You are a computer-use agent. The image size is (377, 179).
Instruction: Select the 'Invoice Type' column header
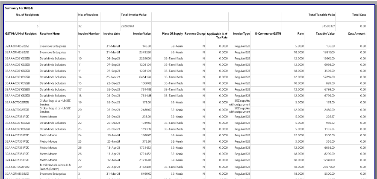(x=241, y=33)
